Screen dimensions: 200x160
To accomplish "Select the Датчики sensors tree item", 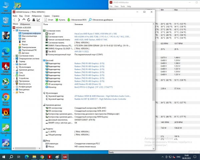I will pyautogui.click(x=25, y=53).
